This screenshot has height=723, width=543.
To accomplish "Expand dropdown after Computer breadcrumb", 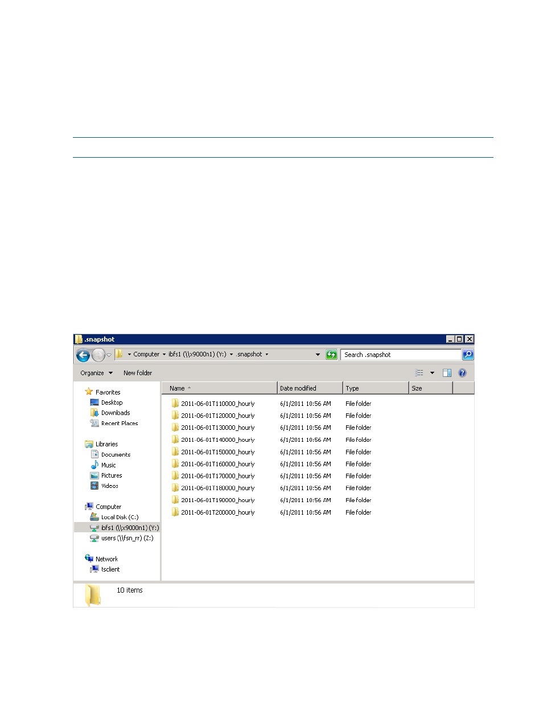I will point(164,354).
